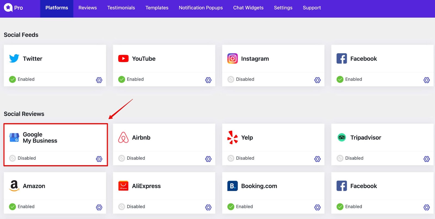Click the AliExpress logo
This screenshot has height=219, width=435.
(x=123, y=186)
